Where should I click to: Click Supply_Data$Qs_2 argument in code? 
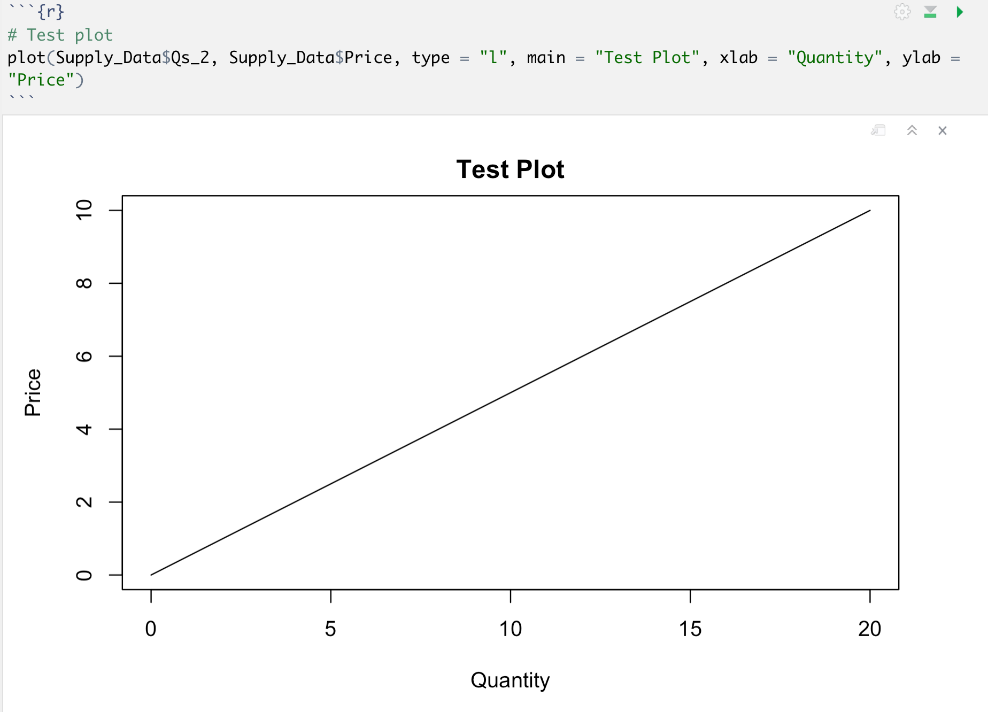pos(132,58)
